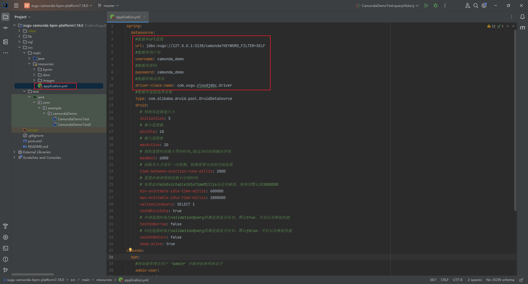The image size is (528, 284).
Task: Open the Problems tool window
Action: click(x=5, y=259)
